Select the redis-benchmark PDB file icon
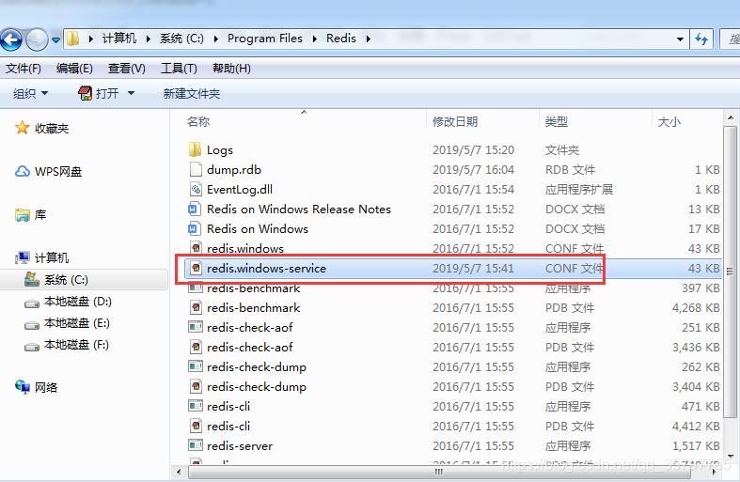The width and height of the screenshot is (740, 482). click(x=196, y=308)
